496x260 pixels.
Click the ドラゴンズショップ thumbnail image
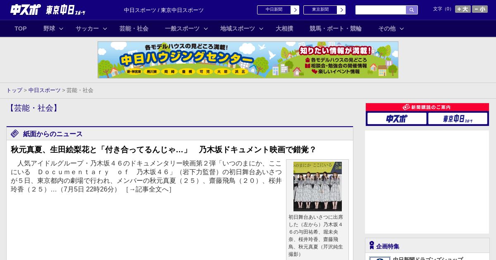[x=380, y=258]
